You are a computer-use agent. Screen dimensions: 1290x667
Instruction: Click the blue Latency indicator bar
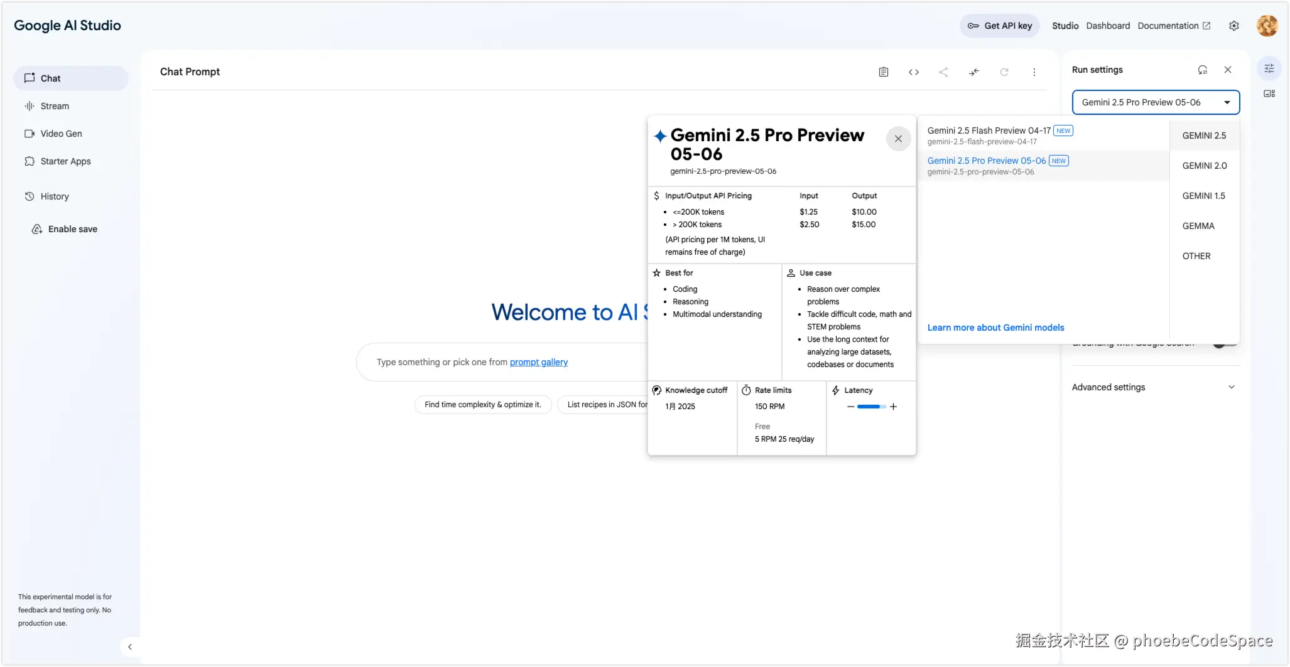point(872,407)
